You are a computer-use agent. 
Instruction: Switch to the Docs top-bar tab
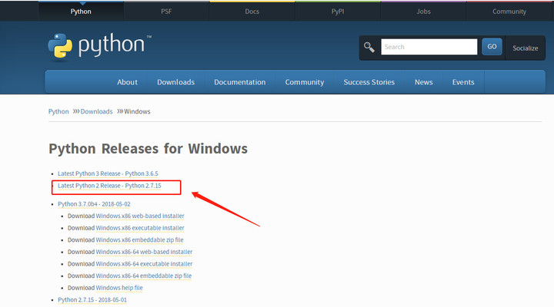click(252, 12)
